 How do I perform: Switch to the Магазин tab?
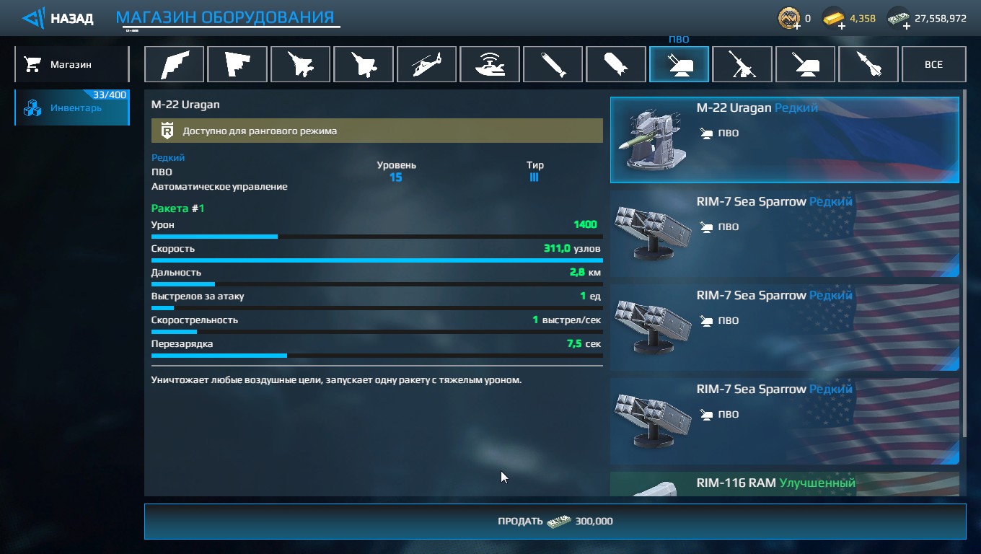pos(71,64)
